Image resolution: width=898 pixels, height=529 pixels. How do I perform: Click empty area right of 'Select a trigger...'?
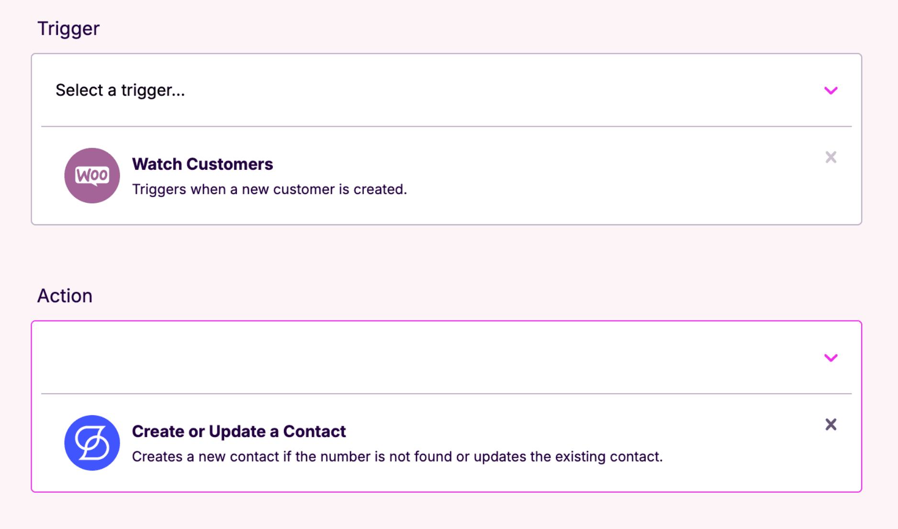479,90
